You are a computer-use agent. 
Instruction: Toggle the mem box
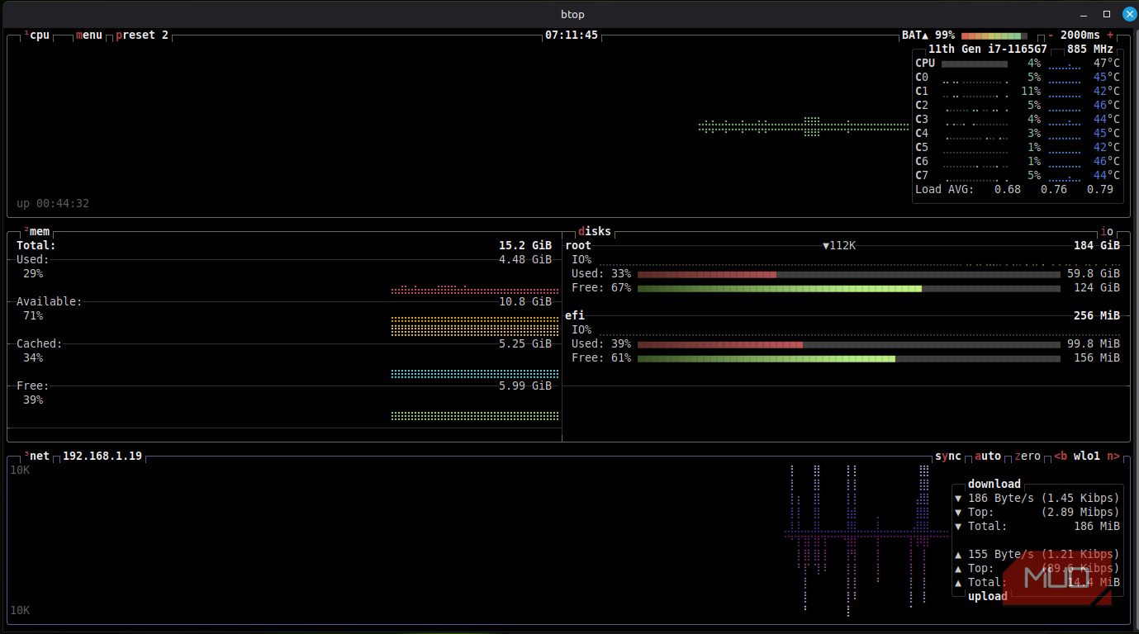37,232
